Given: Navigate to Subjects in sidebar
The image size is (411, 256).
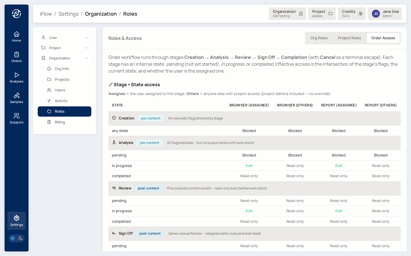Looking at the screenshot, I should 17,119.
